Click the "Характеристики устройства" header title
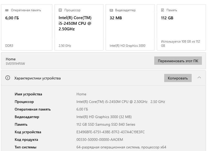The image size is (210, 151). (37, 78)
